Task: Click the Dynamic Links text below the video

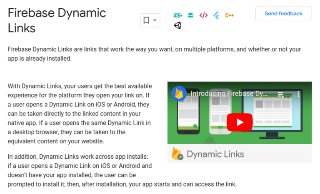Action: point(215,155)
